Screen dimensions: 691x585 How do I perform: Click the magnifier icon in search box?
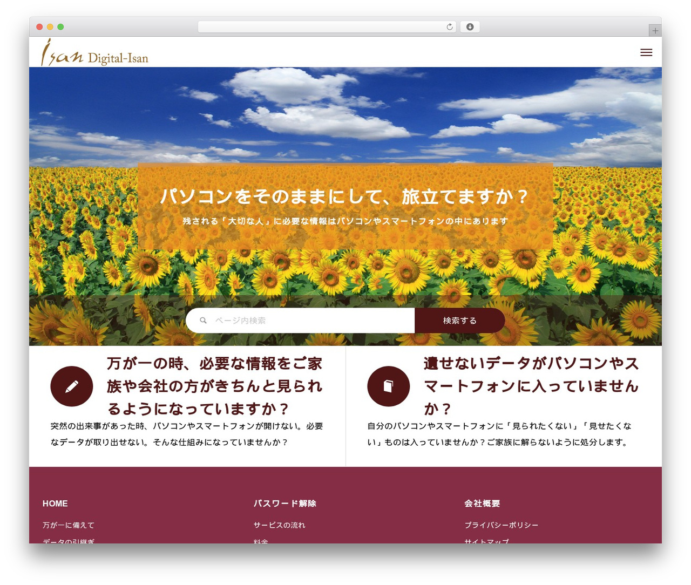click(x=204, y=321)
